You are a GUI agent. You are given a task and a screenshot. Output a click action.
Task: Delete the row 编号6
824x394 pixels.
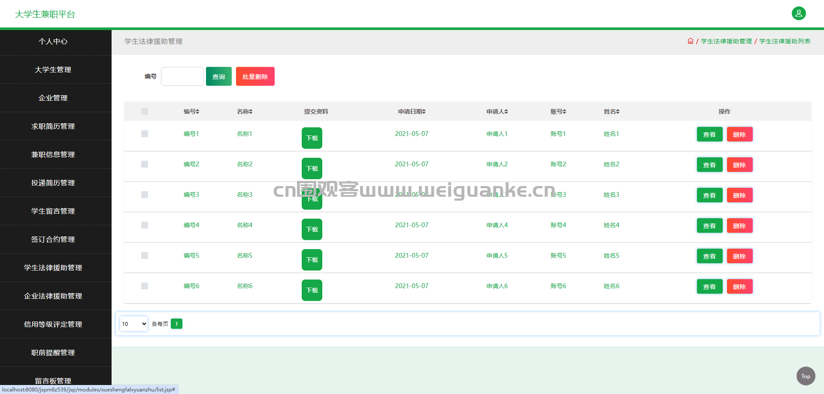click(x=739, y=286)
